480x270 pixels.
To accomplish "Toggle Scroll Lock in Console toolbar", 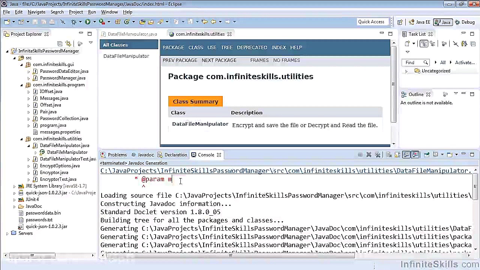I will tap(397, 154).
